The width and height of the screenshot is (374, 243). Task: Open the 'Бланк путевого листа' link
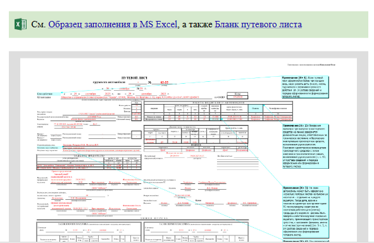click(x=258, y=24)
